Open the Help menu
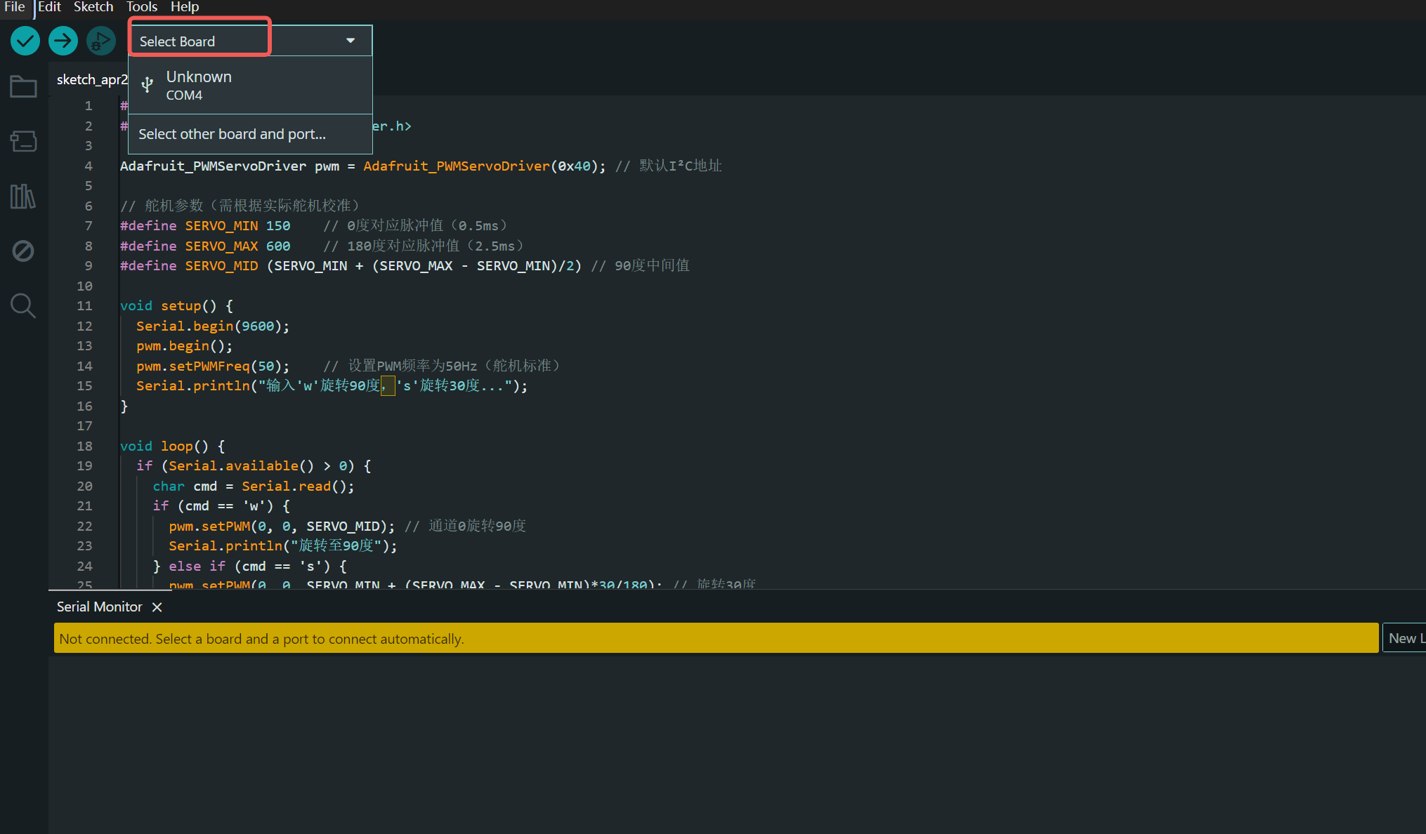The image size is (1426, 834). [x=185, y=7]
